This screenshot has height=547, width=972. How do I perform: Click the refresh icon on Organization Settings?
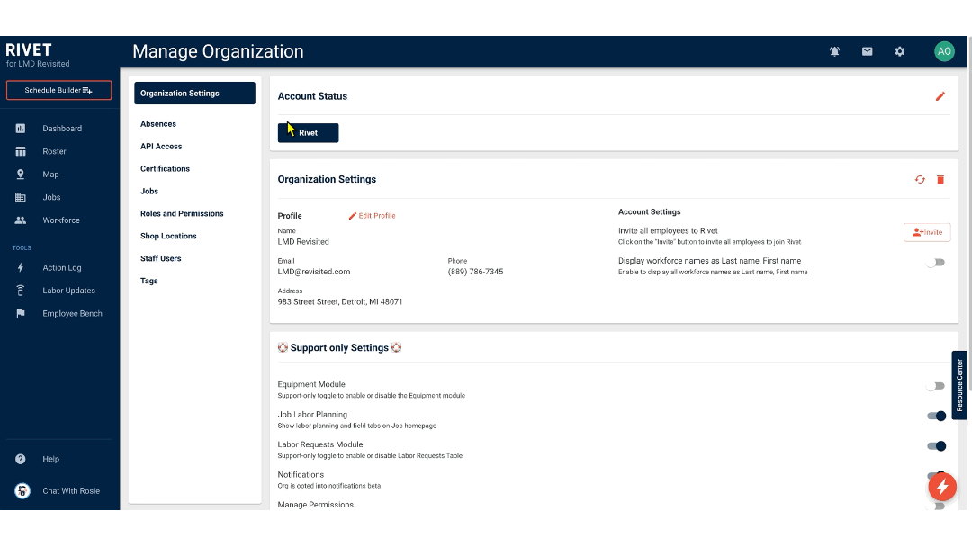pyautogui.click(x=919, y=179)
